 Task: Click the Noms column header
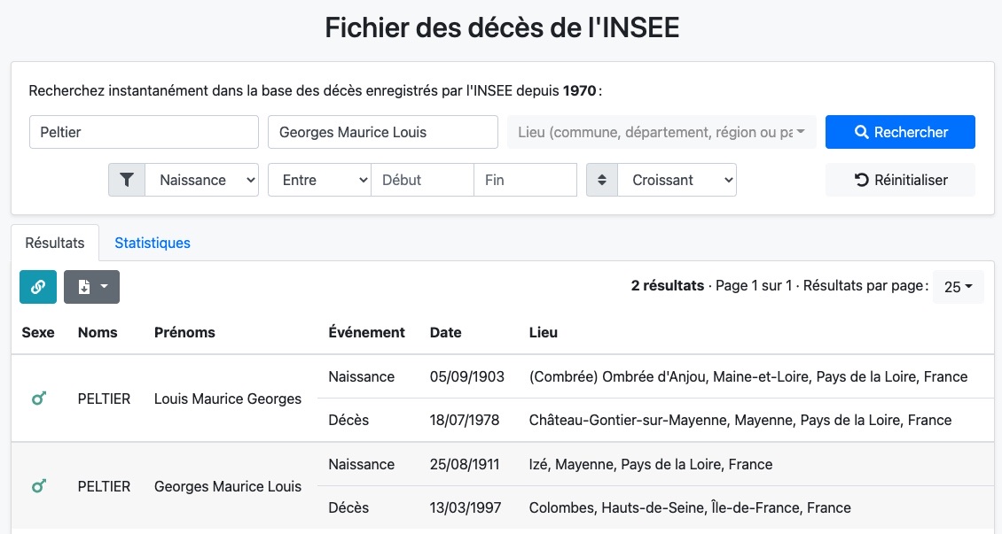click(x=98, y=332)
